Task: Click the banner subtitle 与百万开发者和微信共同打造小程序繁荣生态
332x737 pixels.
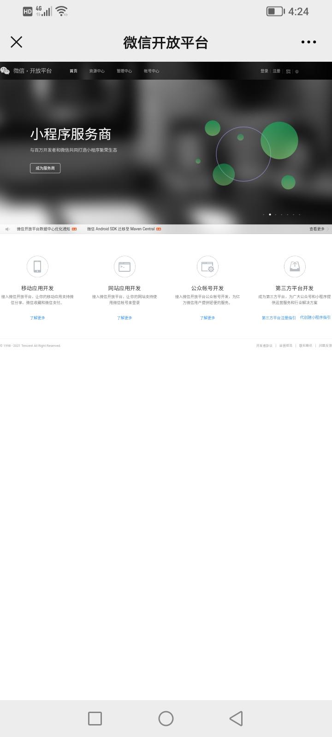Action: tap(73, 150)
